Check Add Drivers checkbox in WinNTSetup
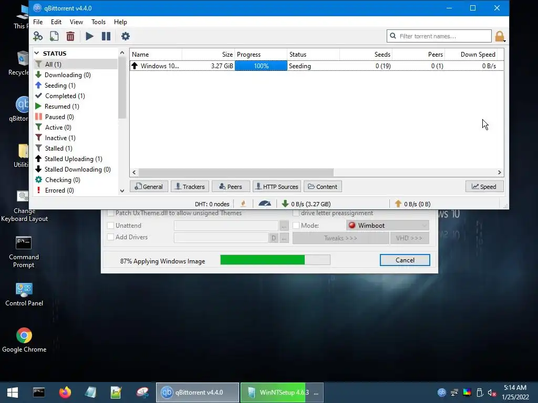The image size is (538, 403). pyautogui.click(x=110, y=237)
